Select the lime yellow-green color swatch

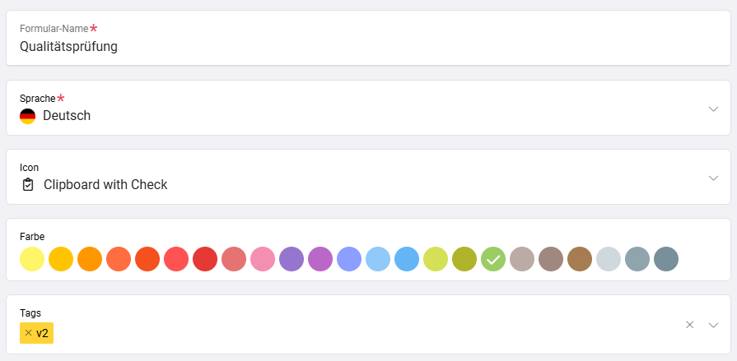[436, 259]
